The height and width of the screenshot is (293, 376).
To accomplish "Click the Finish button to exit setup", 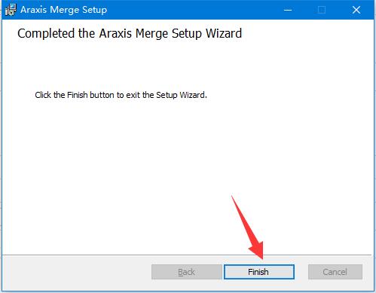I will click(x=259, y=272).
